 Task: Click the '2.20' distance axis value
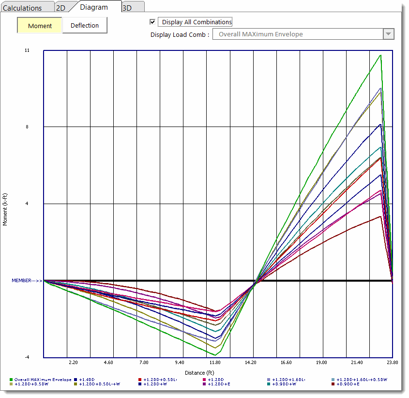(73, 363)
